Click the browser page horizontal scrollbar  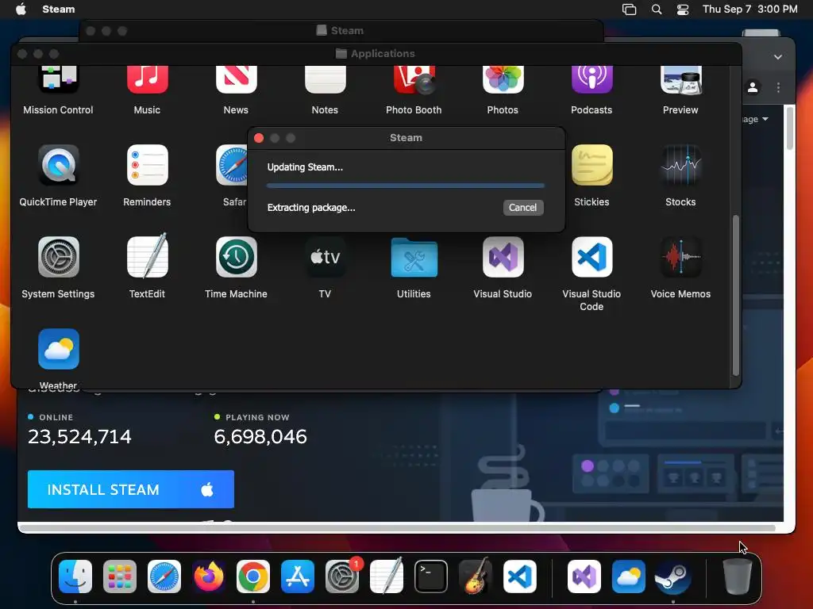399,527
